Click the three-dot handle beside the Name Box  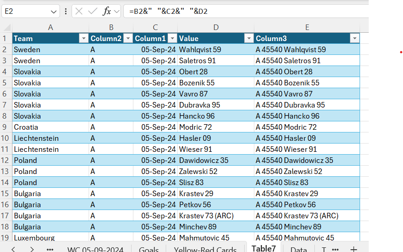(x=66, y=11)
